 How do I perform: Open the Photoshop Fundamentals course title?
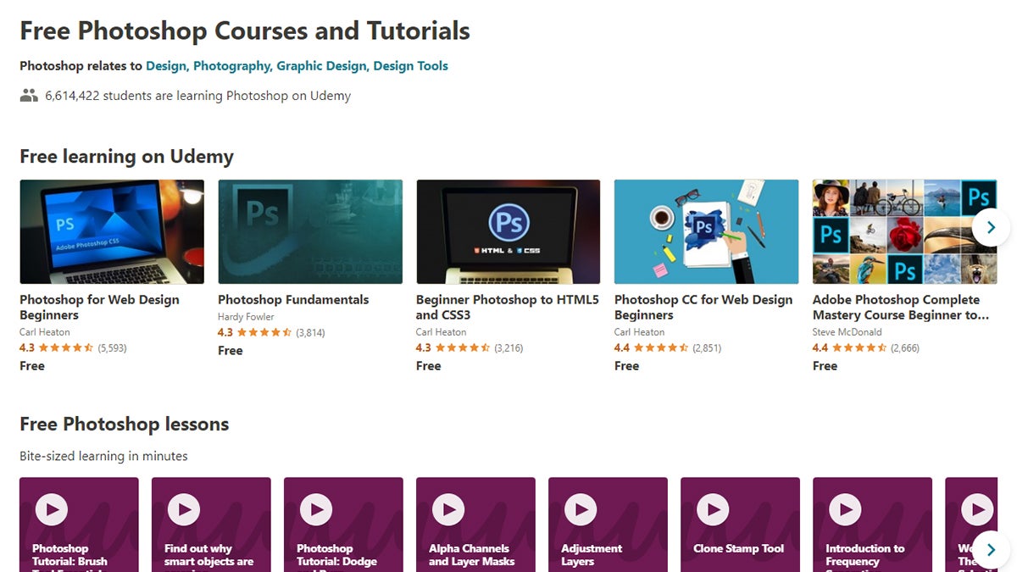pos(293,300)
